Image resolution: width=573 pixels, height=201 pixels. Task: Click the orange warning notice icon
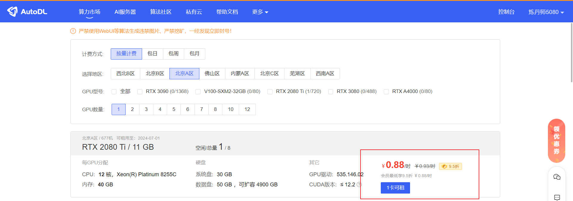click(73, 31)
